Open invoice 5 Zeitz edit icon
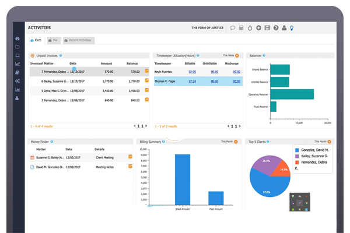The image size is (350, 233). coord(146,90)
